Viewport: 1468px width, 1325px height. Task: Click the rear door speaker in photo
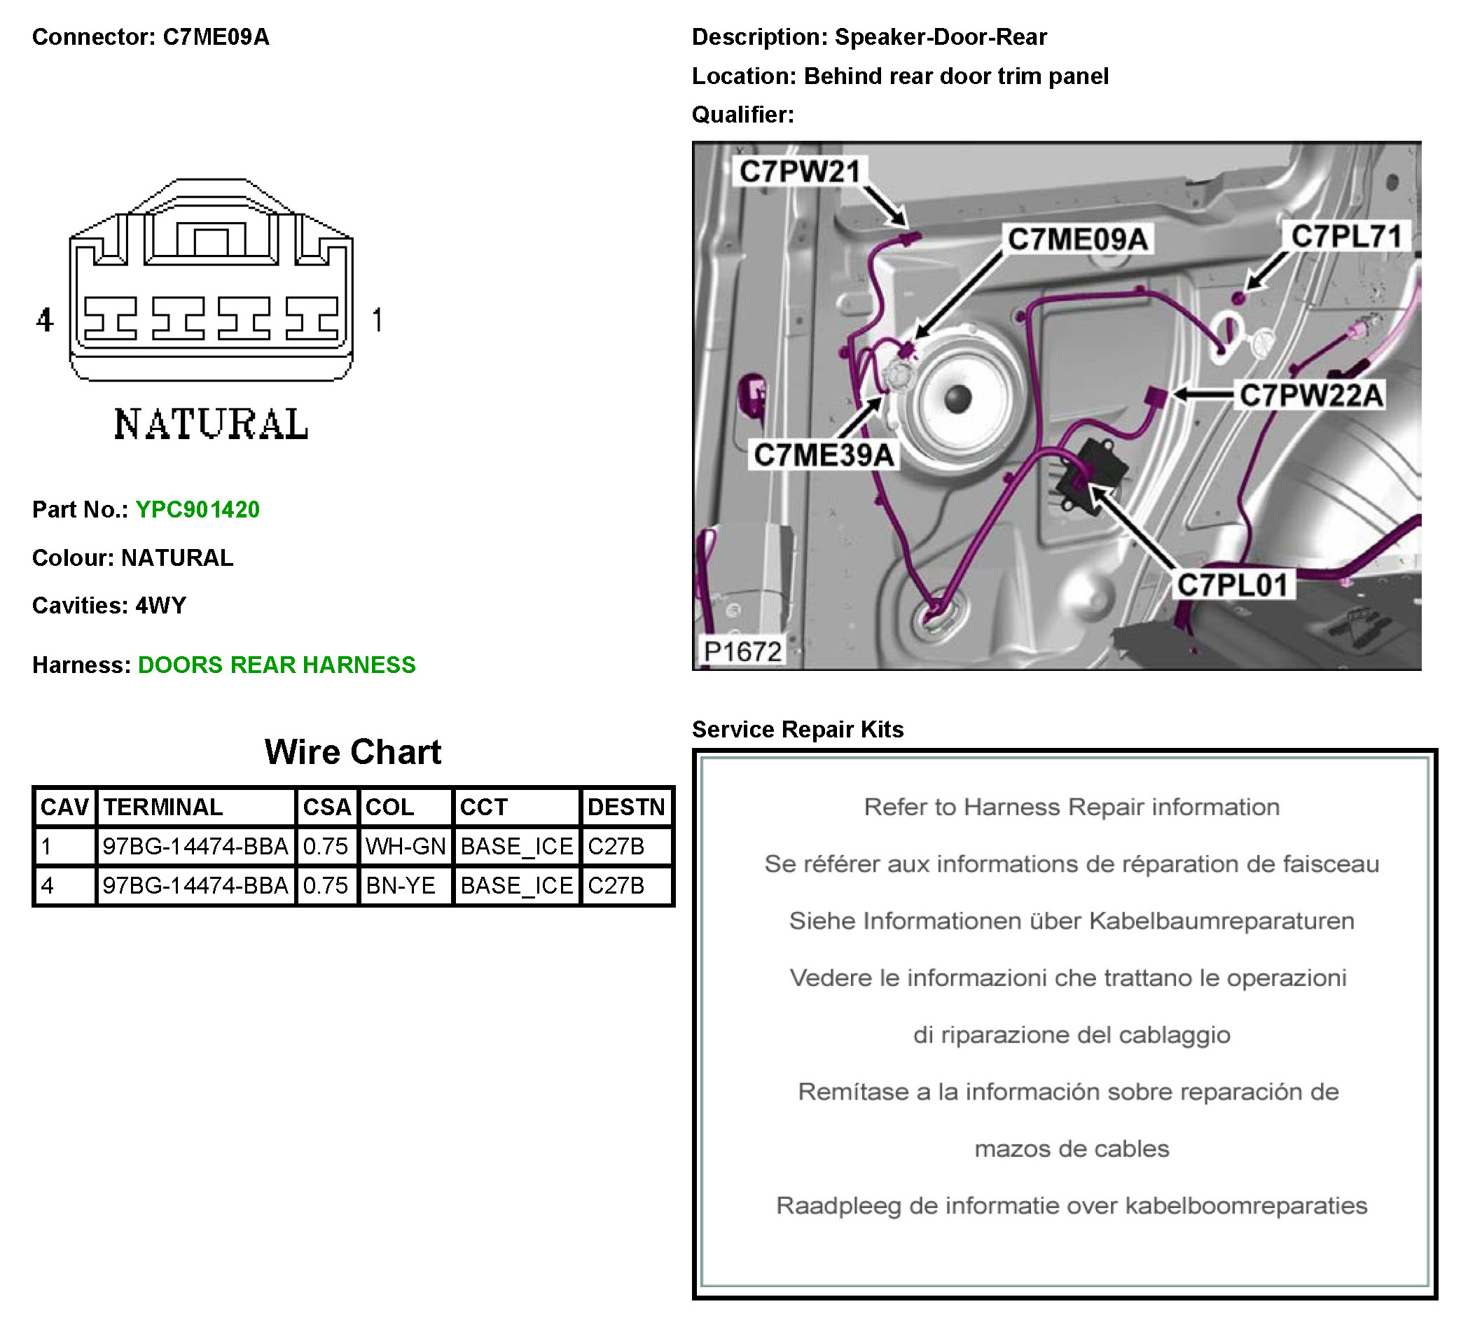coord(957,398)
